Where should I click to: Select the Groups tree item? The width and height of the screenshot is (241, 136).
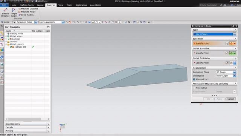13,42
